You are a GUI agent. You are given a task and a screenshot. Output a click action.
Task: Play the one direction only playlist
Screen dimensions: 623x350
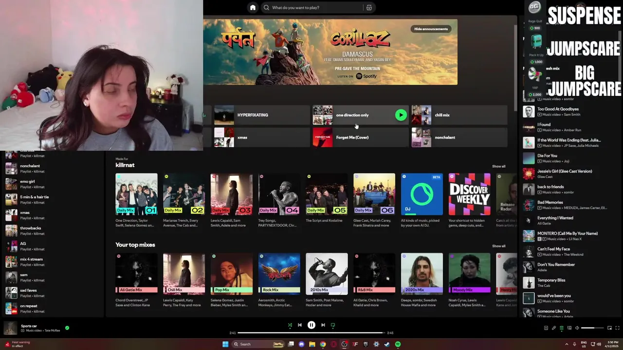pyautogui.click(x=401, y=115)
